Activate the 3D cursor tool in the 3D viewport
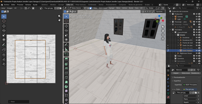Viewport: 202px width, 104px height. pos(66,21)
